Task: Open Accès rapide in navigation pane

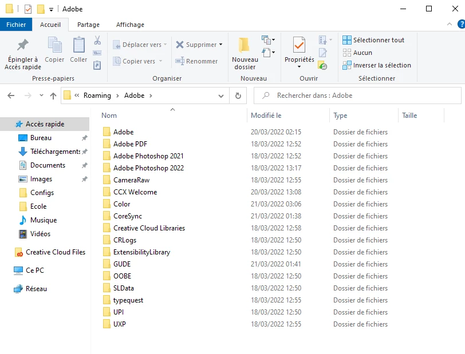Action: (45, 124)
